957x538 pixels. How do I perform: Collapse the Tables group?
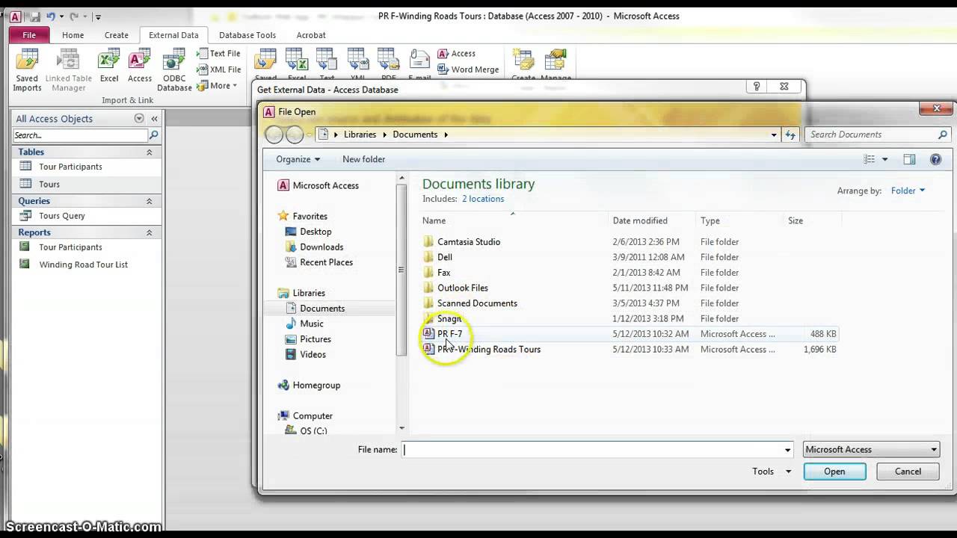tap(149, 152)
